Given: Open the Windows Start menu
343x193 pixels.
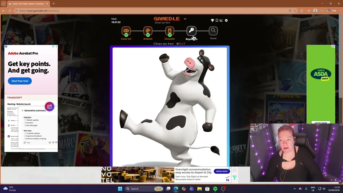Looking at the screenshot, I should (x=120, y=189).
